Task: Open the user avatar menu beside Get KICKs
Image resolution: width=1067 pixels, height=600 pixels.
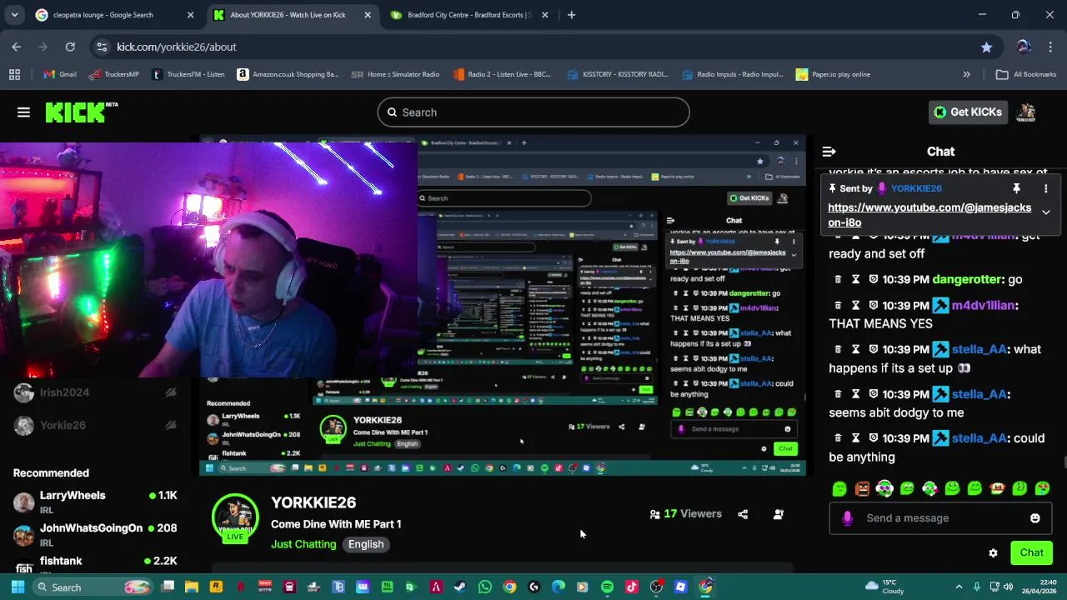Action: [1026, 112]
